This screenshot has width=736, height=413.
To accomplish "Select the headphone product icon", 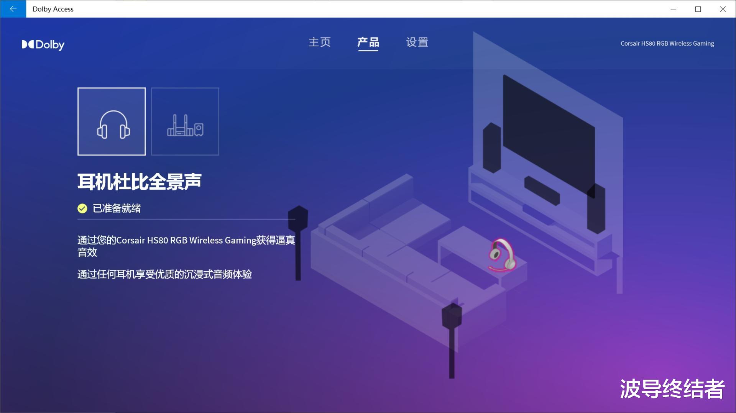I will tap(111, 121).
